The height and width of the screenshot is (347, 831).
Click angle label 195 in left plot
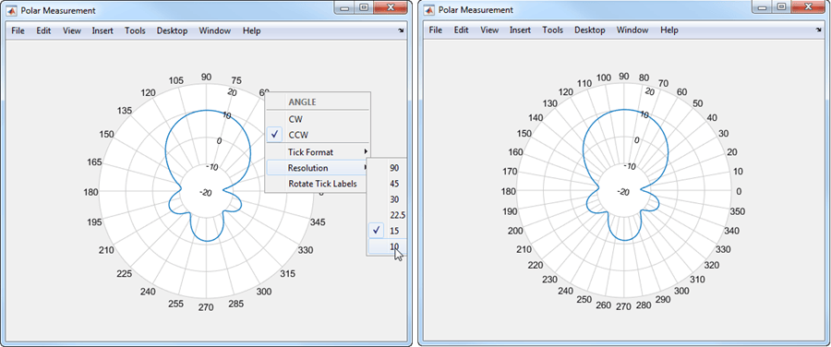point(94,222)
